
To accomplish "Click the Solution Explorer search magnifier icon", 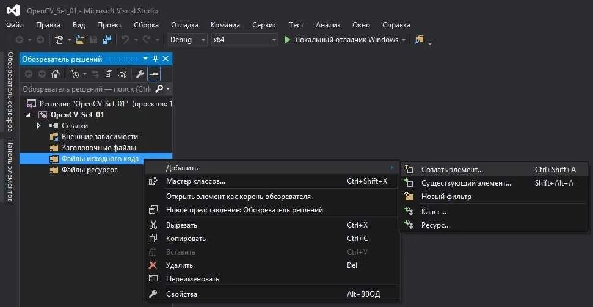I will point(159,89).
